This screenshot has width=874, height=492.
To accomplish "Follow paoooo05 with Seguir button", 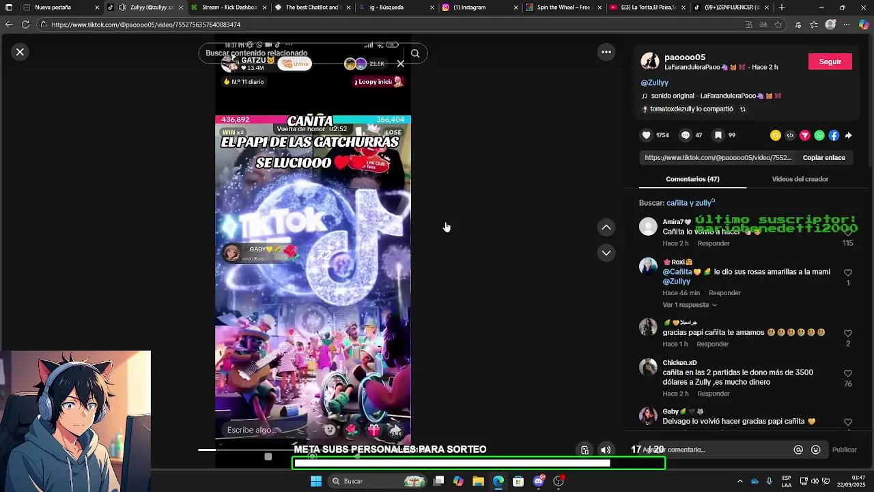I will coord(830,61).
